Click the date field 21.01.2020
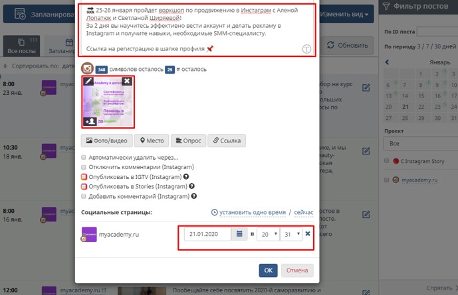 (x=207, y=234)
